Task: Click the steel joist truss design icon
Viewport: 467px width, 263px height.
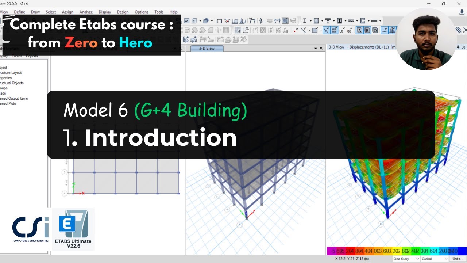Action: pyautogui.click(x=351, y=21)
